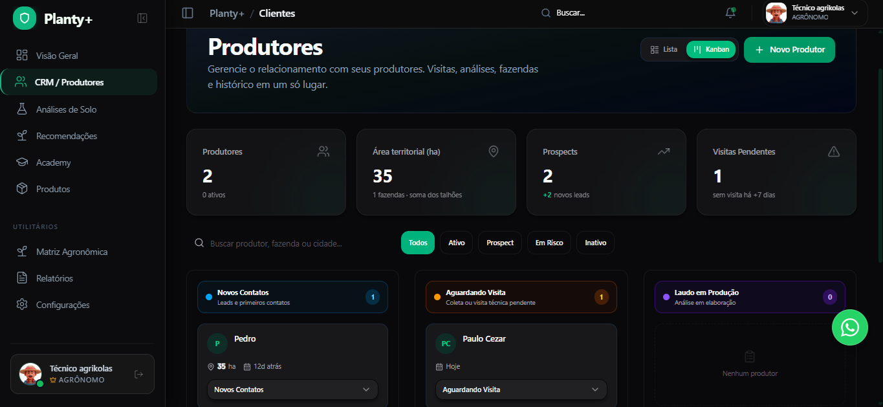Toggle the sidebar panel icon near breadcrumb
This screenshot has height=407, width=883.
click(x=188, y=13)
